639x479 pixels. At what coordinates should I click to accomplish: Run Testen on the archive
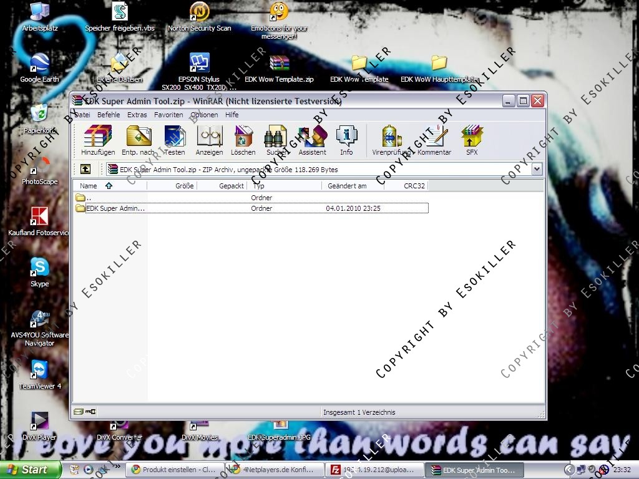tap(175, 140)
